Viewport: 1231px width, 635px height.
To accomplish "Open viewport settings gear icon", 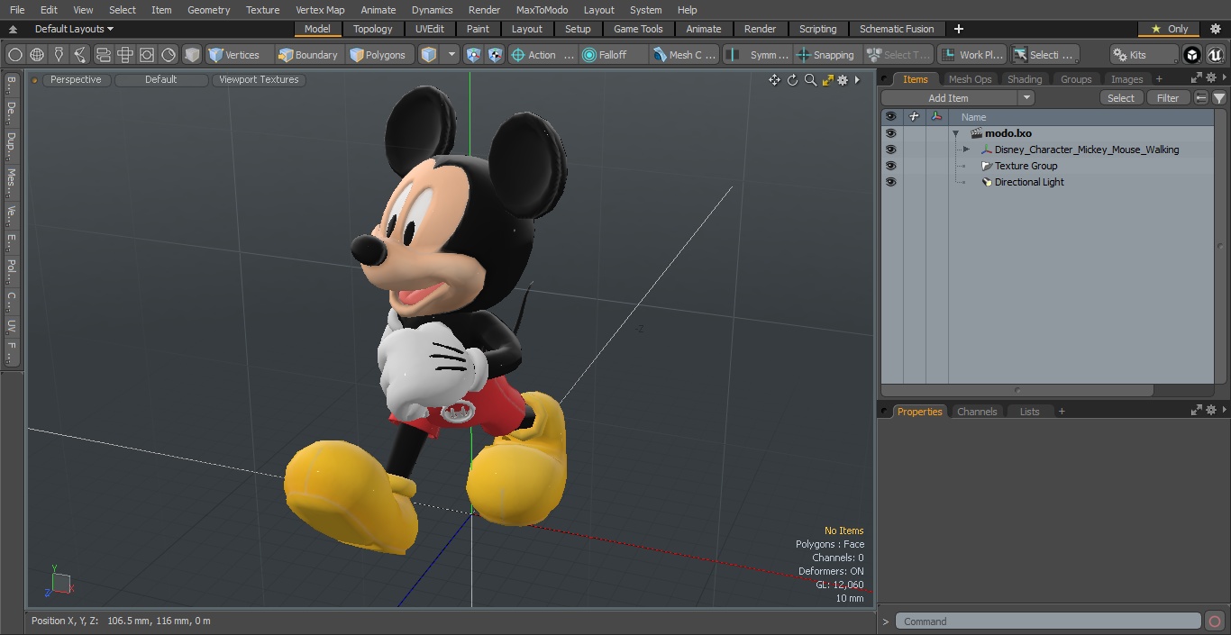I will (x=843, y=80).
